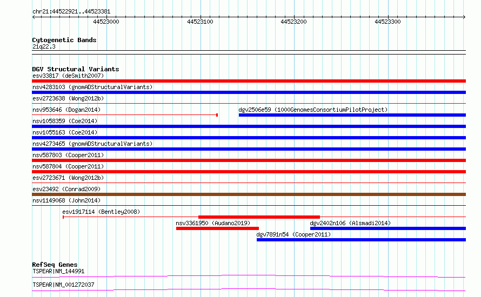
Task: Click the nsv3361950 (Audano2019) label
Action: coord(213,223)
